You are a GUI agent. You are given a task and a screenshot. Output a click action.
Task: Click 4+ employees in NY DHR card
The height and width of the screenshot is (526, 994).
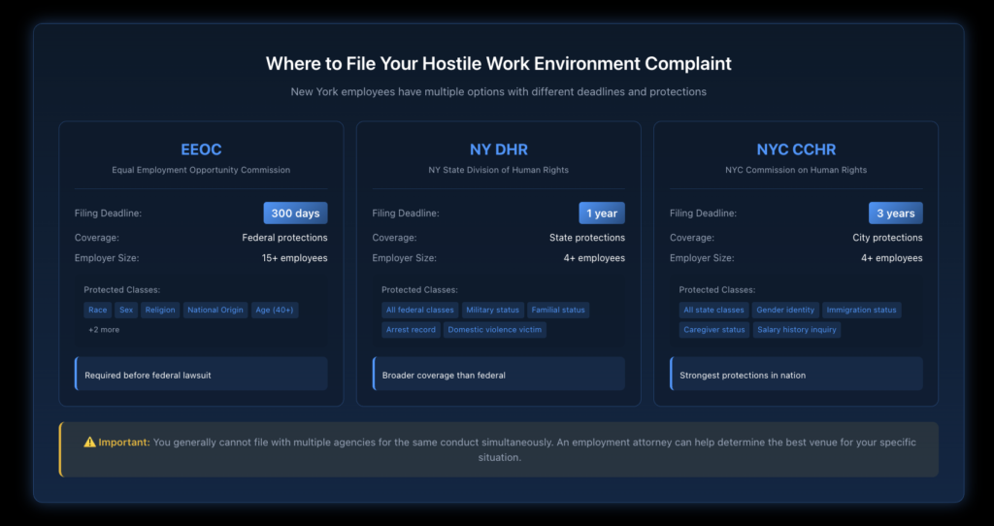tap(594, 258)
